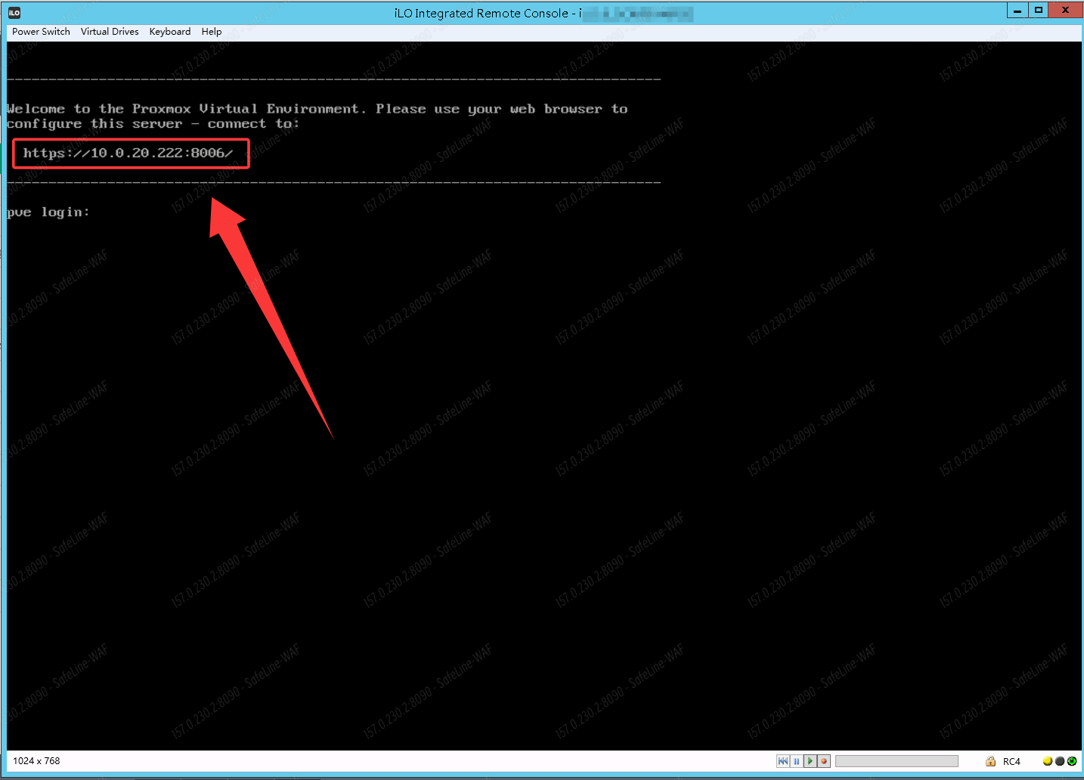This screenshot has height=780, width=1084.
Task: Open the Help menu
Action: 212,32
